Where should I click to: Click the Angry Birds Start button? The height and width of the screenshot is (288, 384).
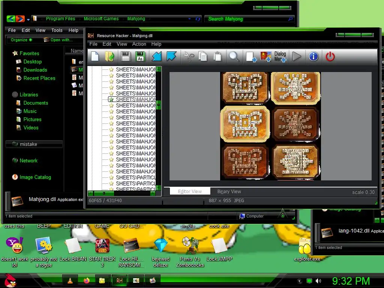pyautogui.click(x=10, y=280)
